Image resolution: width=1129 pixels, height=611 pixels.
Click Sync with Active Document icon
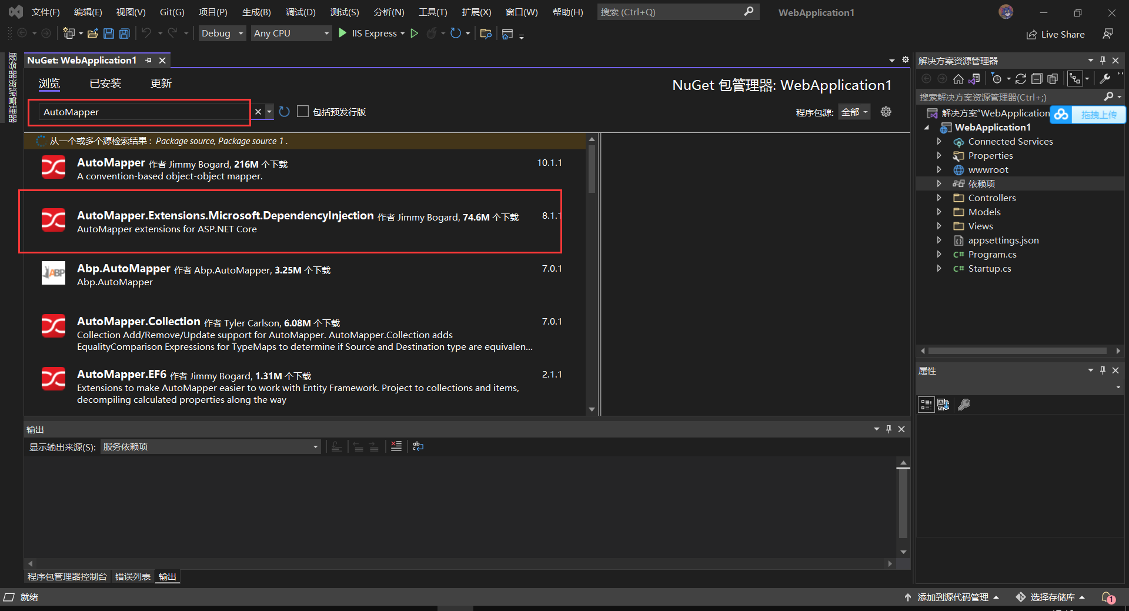coord(1021,79)
